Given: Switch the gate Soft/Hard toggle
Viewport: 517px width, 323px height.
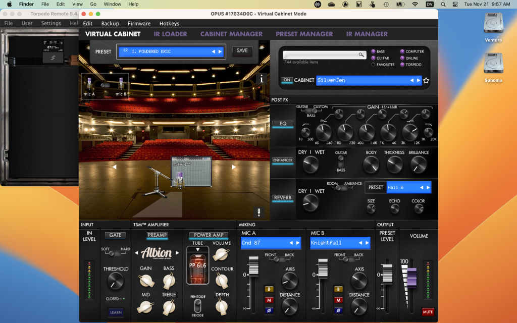Looking at the screenshot, I should click(x=115, y=253).
